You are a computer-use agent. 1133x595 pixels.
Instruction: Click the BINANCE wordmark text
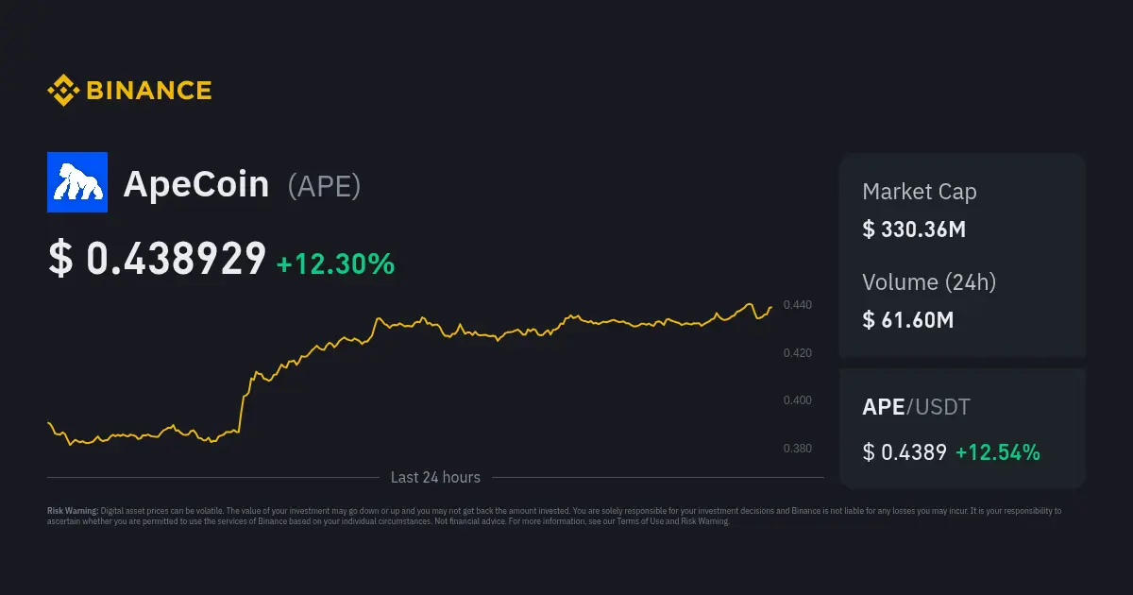tap(149, 91)
